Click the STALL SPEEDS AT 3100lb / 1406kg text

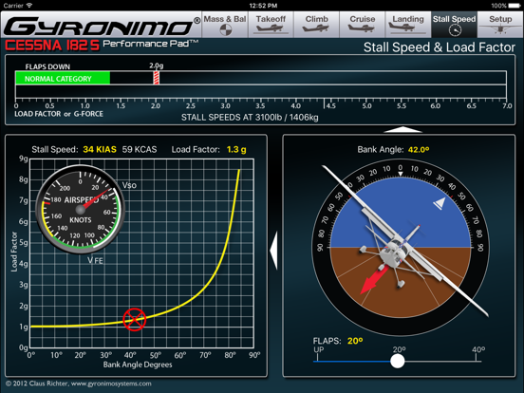250,118
